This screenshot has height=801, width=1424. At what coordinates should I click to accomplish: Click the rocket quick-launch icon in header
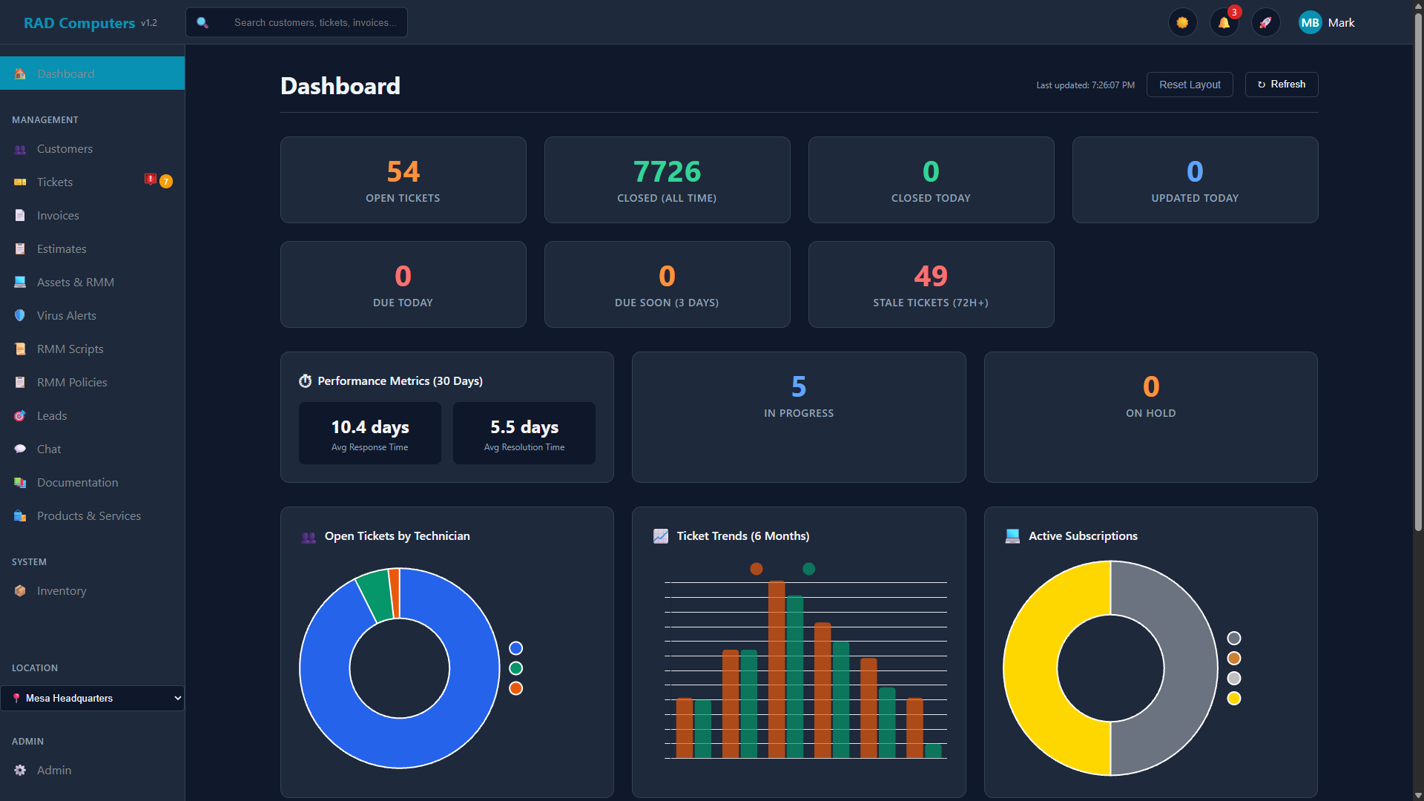coord(1265,22)
